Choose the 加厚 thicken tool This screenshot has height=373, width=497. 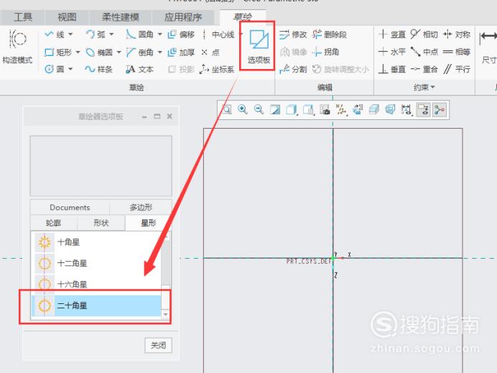181,52
